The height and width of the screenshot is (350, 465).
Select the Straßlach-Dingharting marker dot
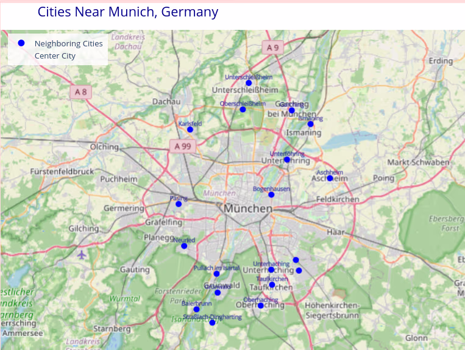coord(212,323)
